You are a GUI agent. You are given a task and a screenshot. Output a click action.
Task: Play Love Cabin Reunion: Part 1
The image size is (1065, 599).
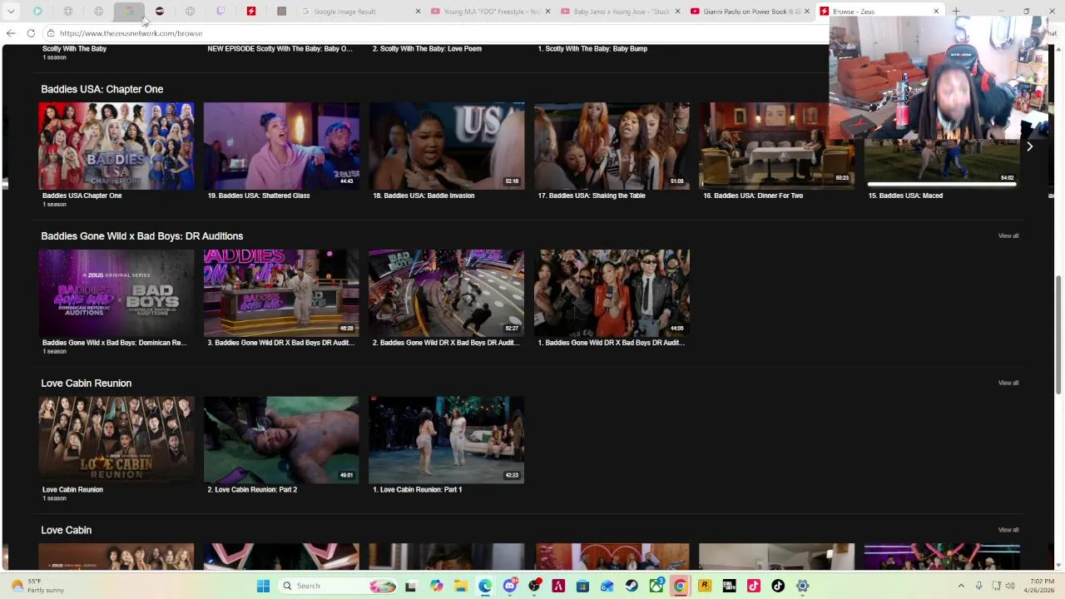coord(447,440)
